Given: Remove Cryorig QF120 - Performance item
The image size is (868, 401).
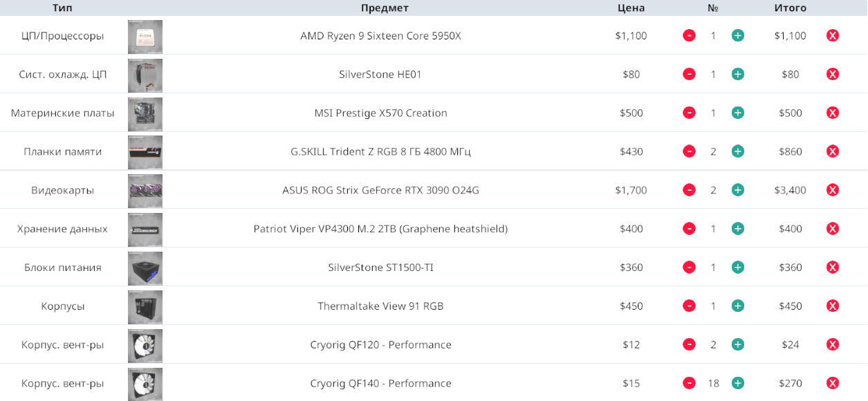Looking at the screenshot, I should pos(833,345).
